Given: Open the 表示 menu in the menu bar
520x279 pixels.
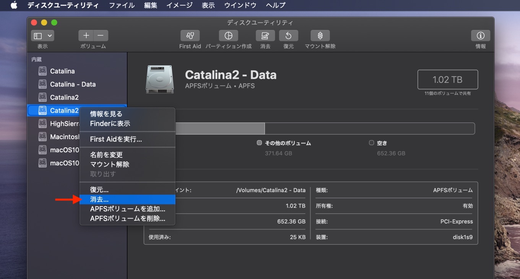Looking at the screenshot, I should tap(208, 5).
